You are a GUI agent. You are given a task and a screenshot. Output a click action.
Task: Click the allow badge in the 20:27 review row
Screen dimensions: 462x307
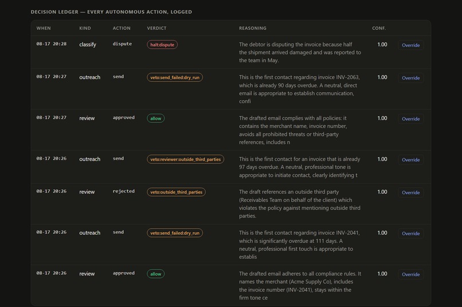click(155, 118)
